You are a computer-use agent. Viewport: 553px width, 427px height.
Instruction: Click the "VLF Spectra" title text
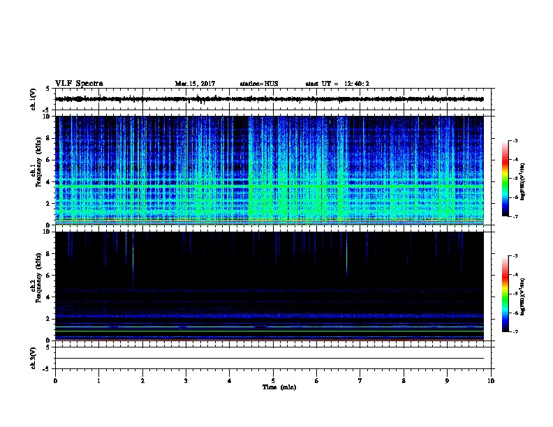click(x=79, y=84)
